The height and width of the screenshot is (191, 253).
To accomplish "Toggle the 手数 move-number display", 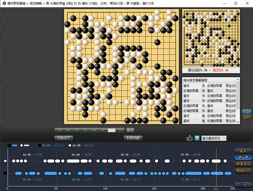I will coord(247,112).
